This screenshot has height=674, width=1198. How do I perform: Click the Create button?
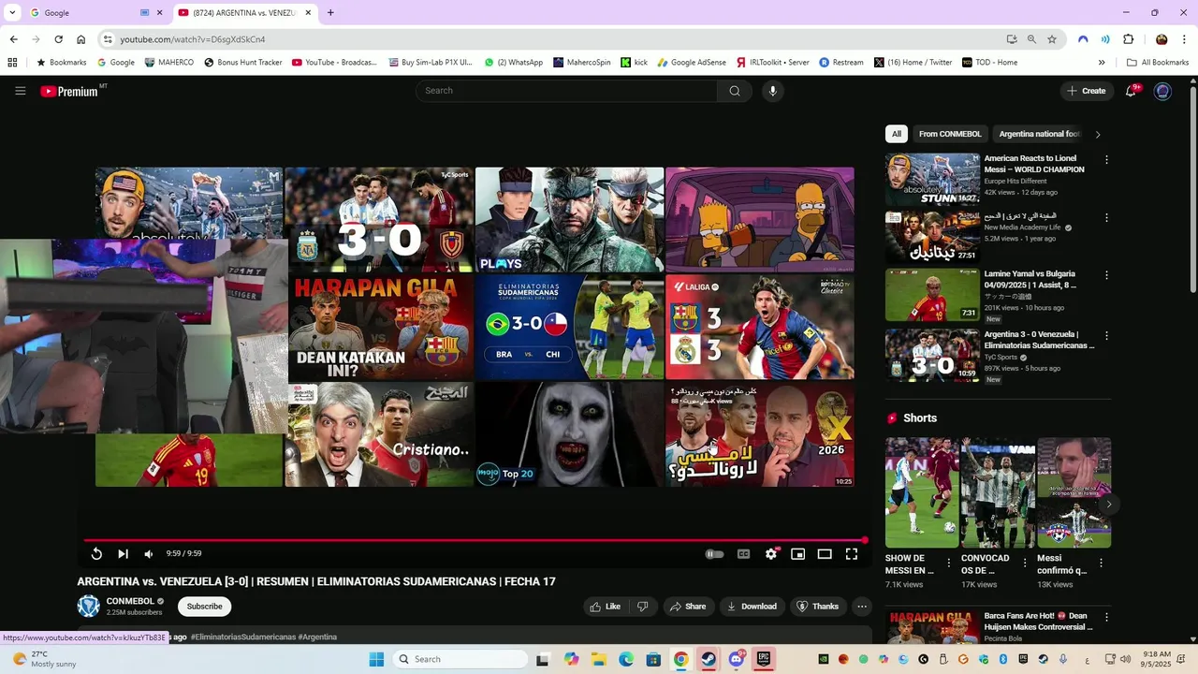(1086, 91)
